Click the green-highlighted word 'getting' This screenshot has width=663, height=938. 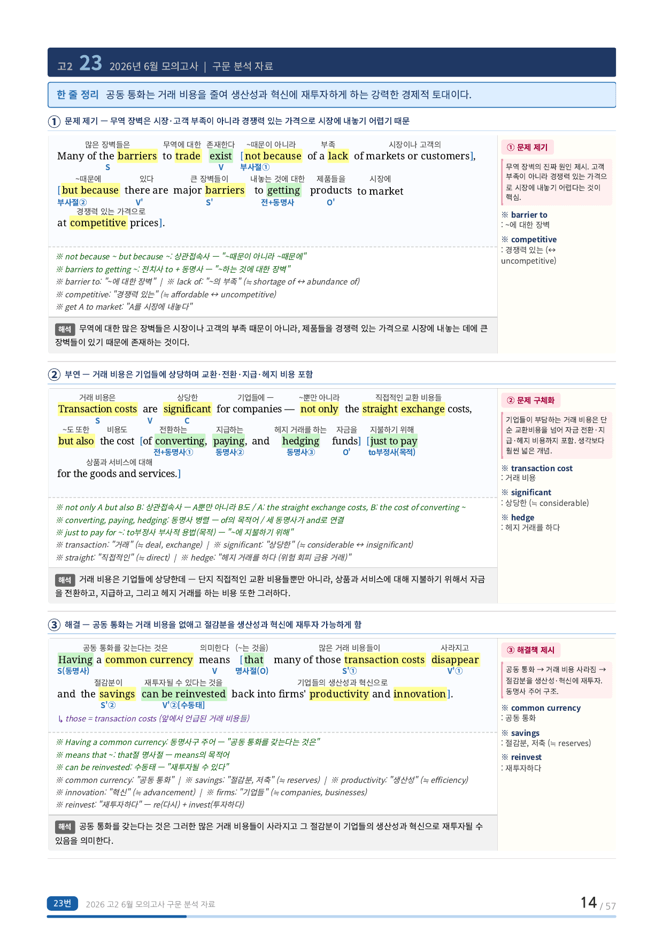coord(283,190)
